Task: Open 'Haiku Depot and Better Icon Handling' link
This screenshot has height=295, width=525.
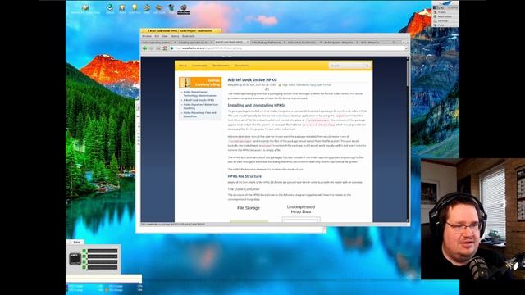Action: [200, 107]
